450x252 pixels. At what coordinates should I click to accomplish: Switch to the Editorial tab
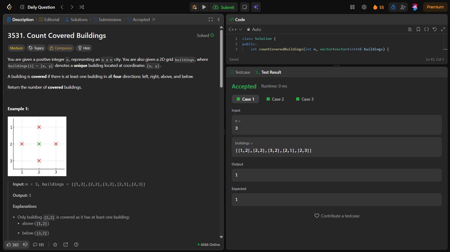[x=49, y=19]
